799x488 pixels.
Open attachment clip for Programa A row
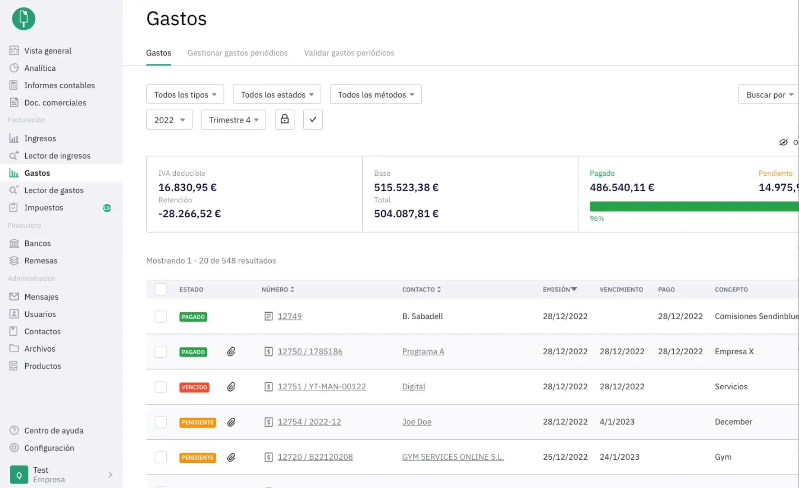[231, 351]
